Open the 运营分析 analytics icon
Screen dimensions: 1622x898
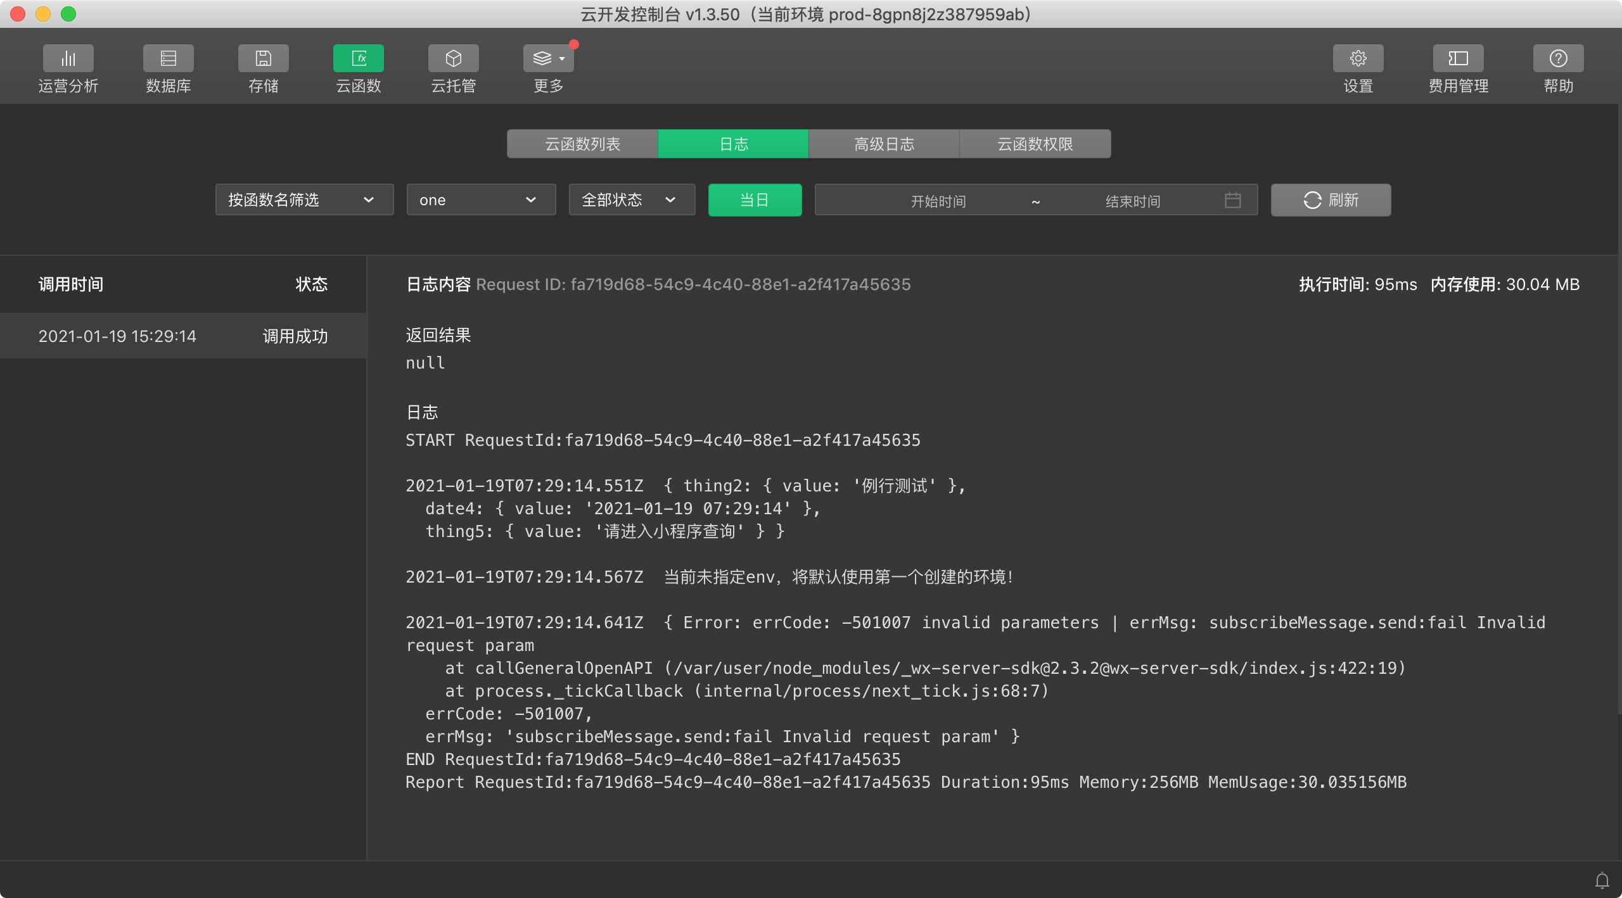pyautogui.click(x=68, y=59)
